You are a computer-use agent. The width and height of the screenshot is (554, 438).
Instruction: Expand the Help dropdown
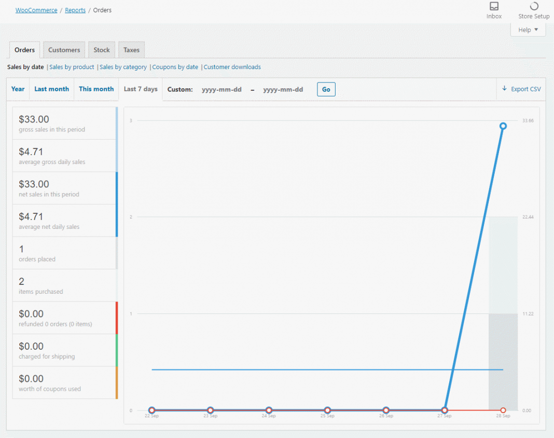[x=528, y=30]
